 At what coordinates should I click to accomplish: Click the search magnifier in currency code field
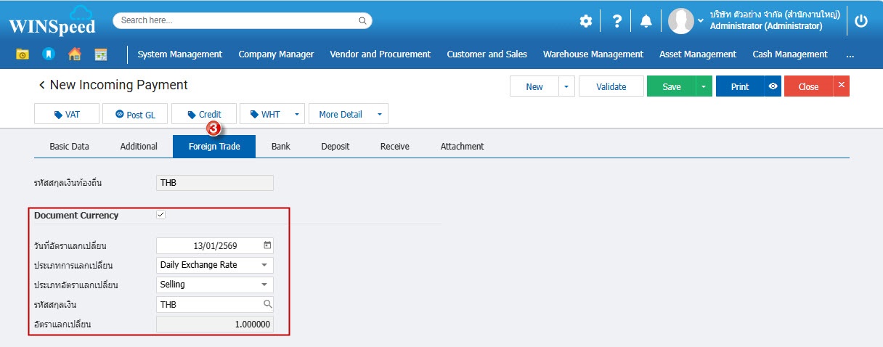click(x=266, y=305)
